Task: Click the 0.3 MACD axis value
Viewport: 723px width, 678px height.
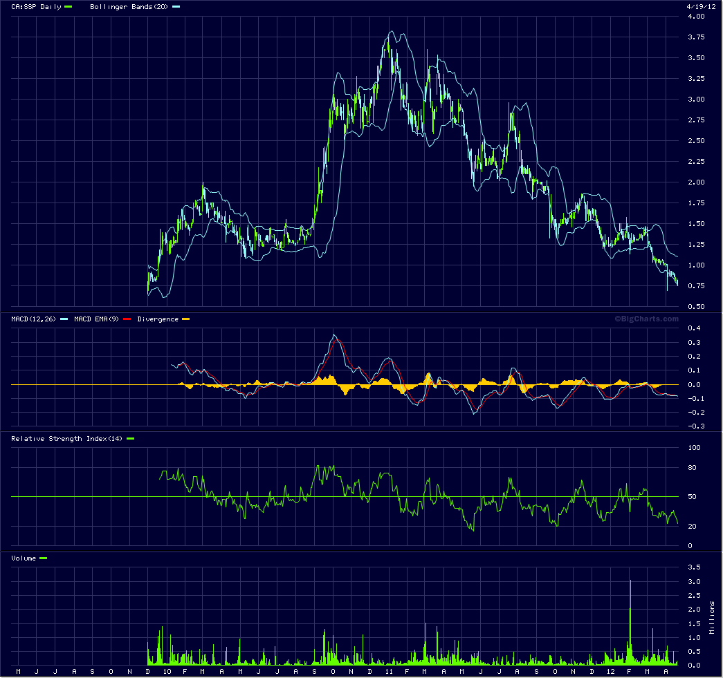Action: pyautogui.click(x=695, y=343)
